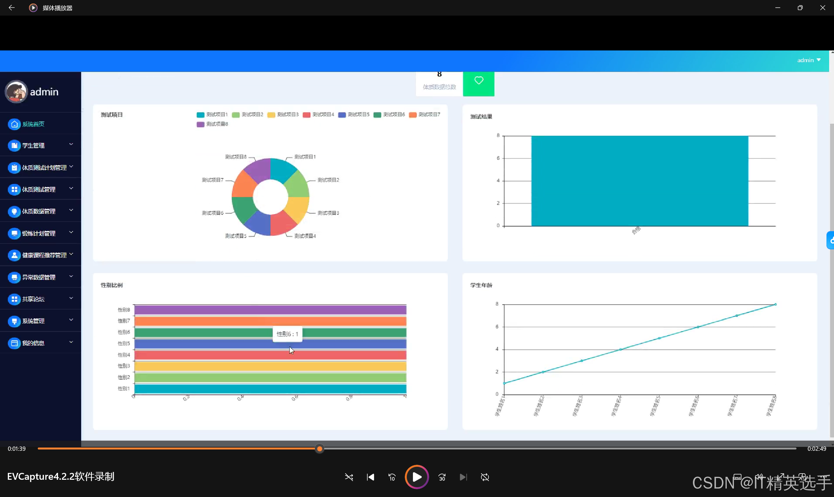Select the 体质测试管理 menu label
The height and width of the screenshot is (497, 834).
tap(38, 189)
